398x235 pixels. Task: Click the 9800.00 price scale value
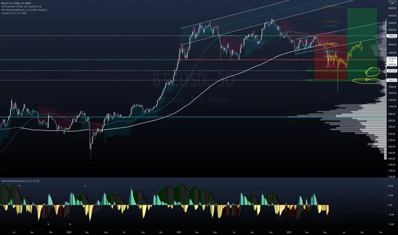click(x=392, y=114)
